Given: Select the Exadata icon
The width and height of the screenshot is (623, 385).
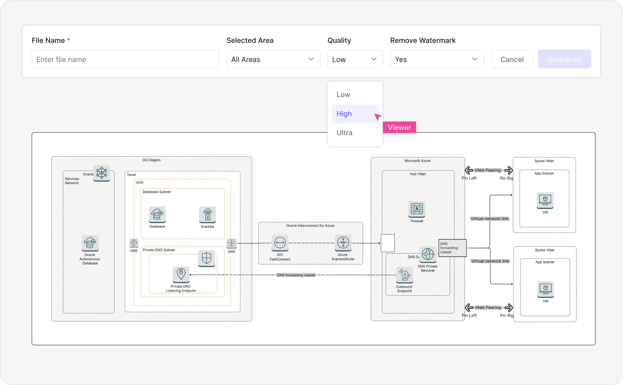Looking at the screenshot, I should pyautogui.click(x=208, y=214).
